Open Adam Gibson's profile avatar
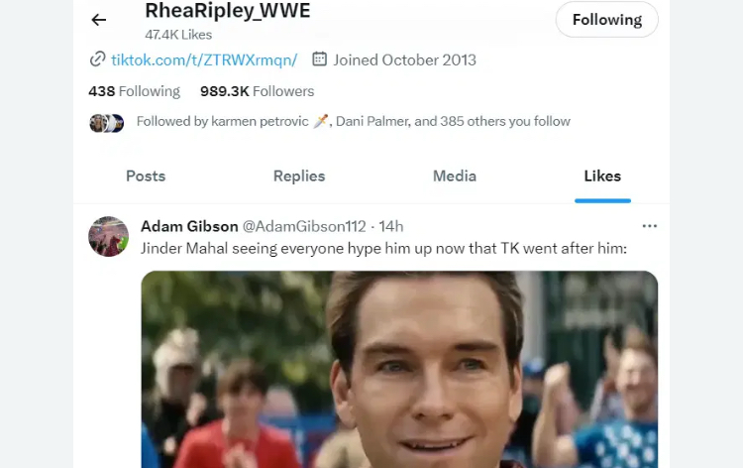This screenshot has height=468, width=743. pos(109,236)
